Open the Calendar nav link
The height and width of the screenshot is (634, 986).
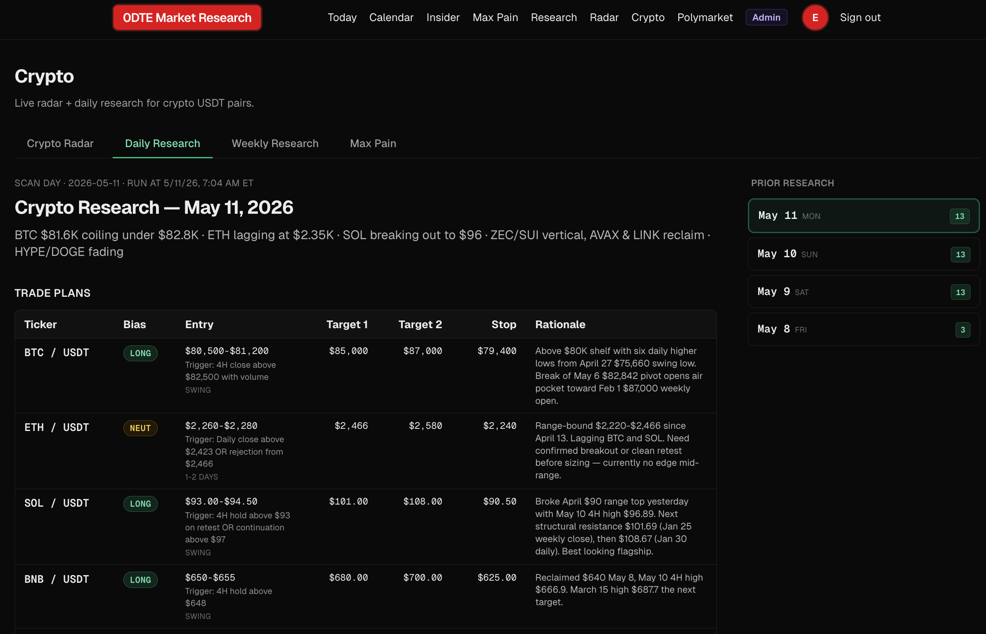pos(391,18)
